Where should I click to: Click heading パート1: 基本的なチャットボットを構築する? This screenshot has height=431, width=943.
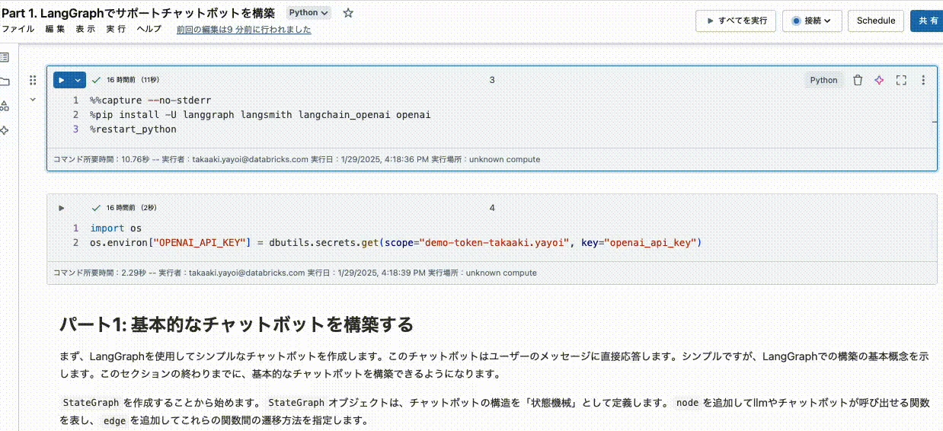236,324
